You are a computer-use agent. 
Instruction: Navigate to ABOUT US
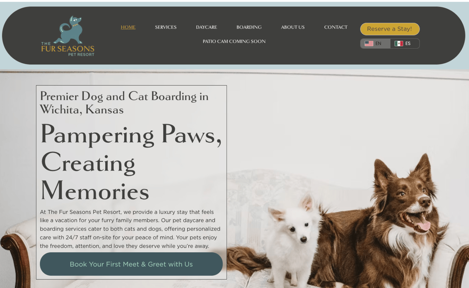293,27
